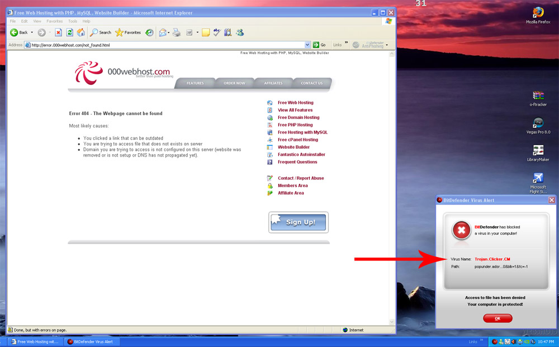Viewport: 559px width, 347px height.
Task: Select the LibraryMaker desktop icon
Action: [x=538, y=153]
